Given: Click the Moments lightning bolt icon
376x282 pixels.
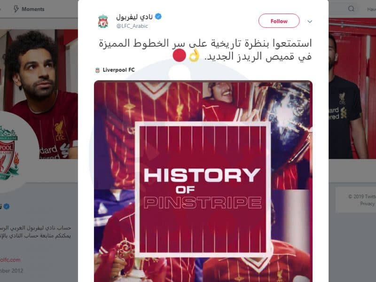Looking at the screenshot, I should [x=16, y=9].
